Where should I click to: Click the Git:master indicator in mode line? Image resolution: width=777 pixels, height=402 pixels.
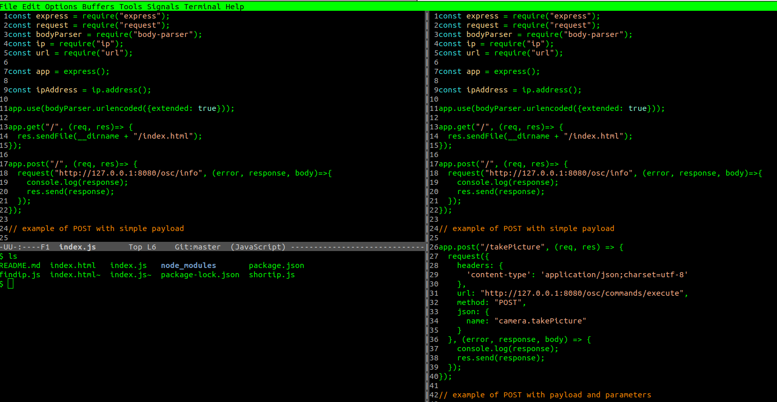(197, 247)
